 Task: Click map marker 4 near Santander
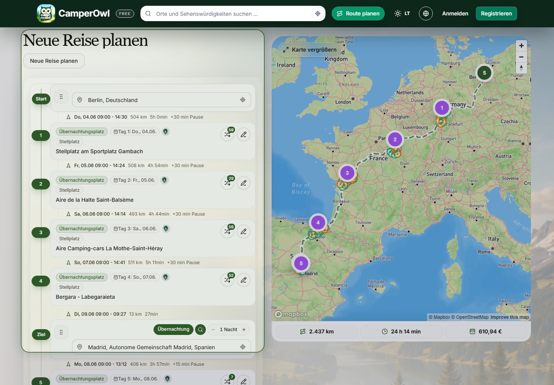(318, 223)
